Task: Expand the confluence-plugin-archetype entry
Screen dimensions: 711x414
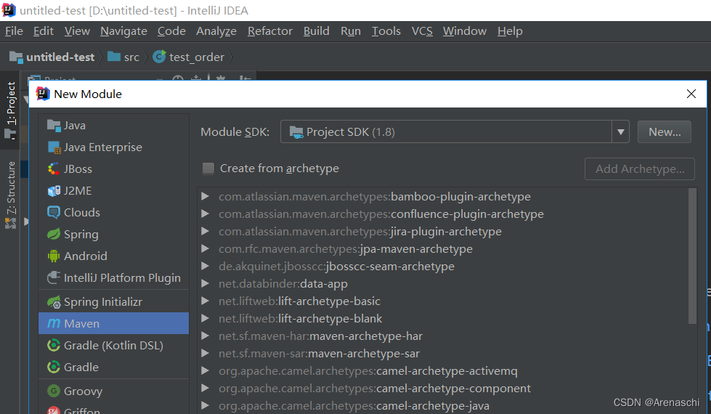Action: (x=205, y=214)
